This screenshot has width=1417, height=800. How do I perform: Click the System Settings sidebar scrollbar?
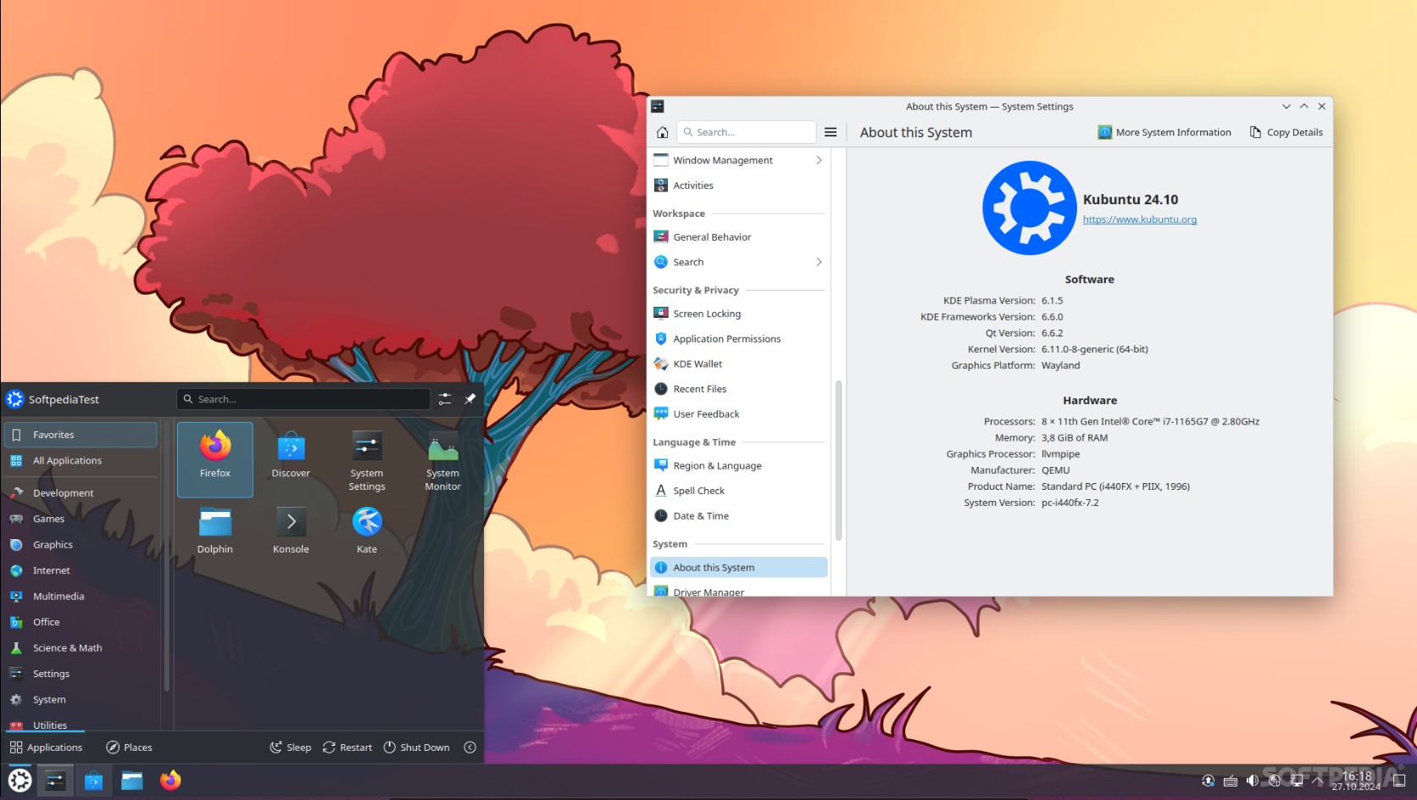tap(839, 460)
